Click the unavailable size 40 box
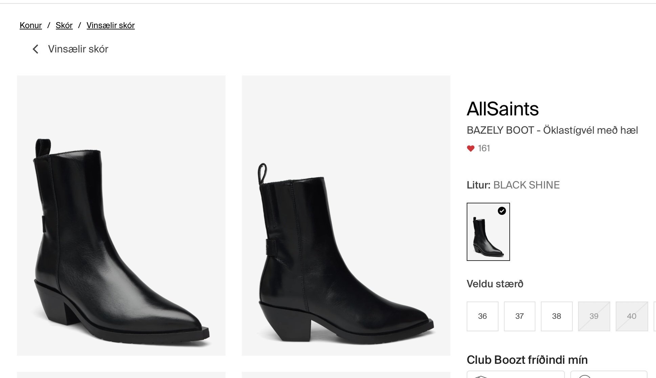The height and width of the screenshot is (378, 656). (x=631, y=316)
